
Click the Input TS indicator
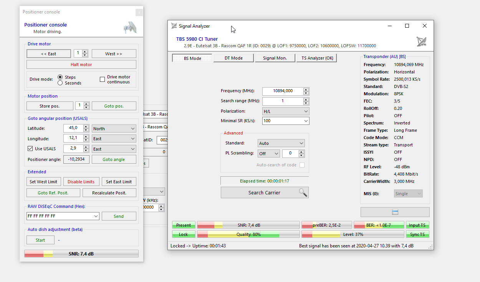tap(417, 225)
